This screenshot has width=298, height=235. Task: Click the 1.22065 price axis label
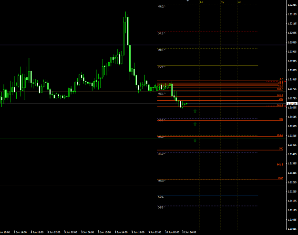[292, 33]
